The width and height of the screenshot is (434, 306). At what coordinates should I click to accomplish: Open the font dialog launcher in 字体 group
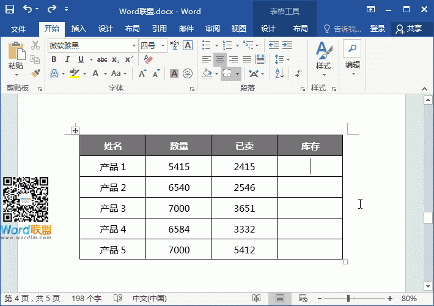coord(192,89)
